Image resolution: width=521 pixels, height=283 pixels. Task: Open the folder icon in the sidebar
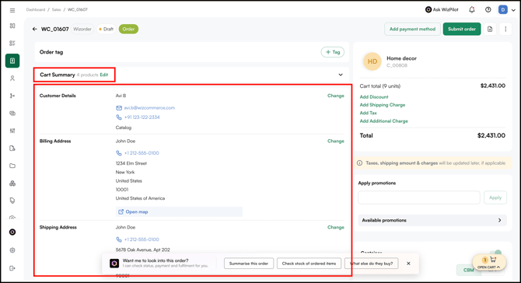click(12, 166)
